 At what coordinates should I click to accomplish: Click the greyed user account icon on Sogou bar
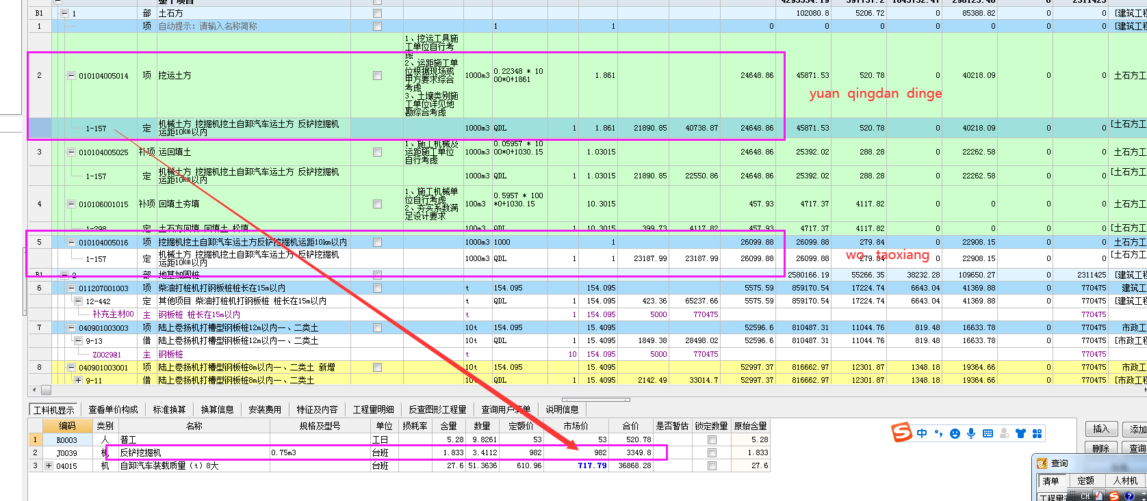pyautogui.click(x=1004, y=433)
